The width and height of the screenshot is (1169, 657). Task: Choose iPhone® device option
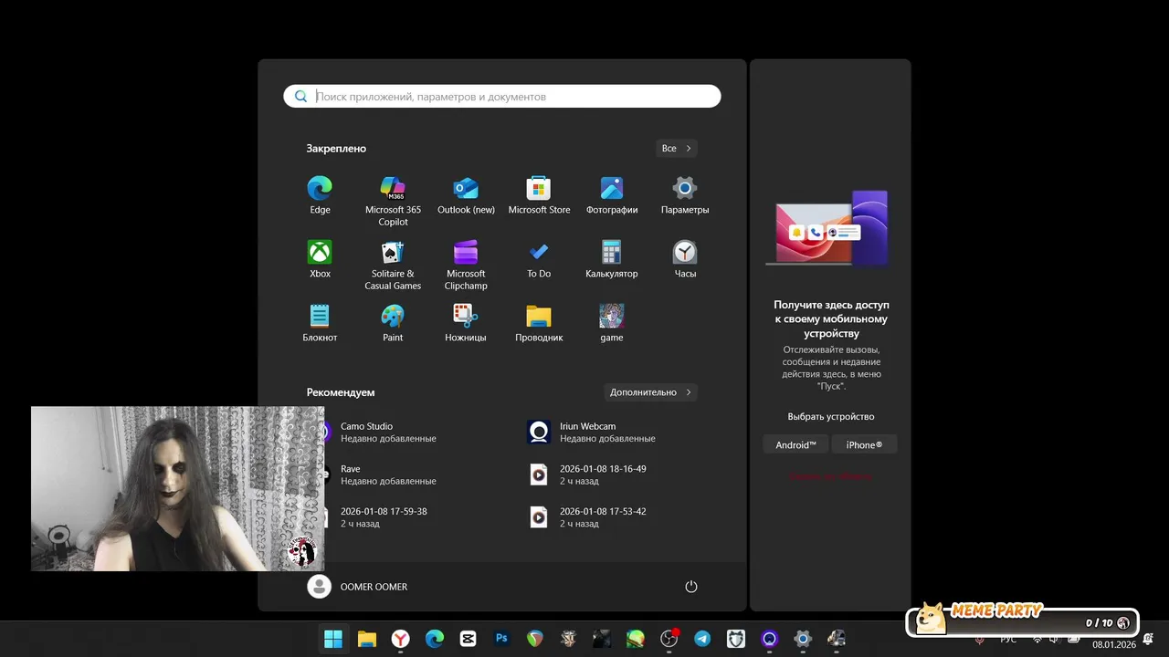864,444
